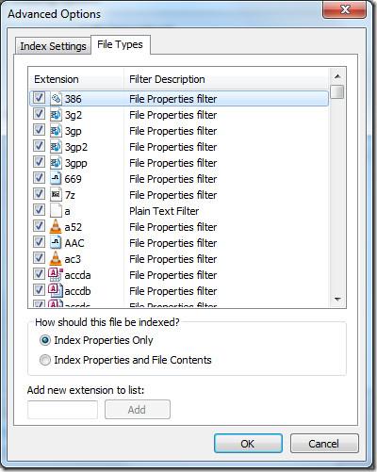Click the ac3 VLC cone icon
Screen dimensions: 377x472
click(x=56, y=258)
